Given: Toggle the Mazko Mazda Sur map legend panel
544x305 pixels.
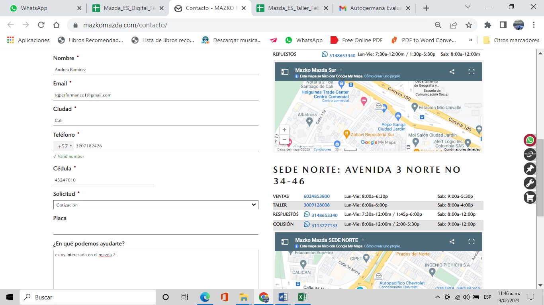Looking at the screenshot, I should coord(285,72).
